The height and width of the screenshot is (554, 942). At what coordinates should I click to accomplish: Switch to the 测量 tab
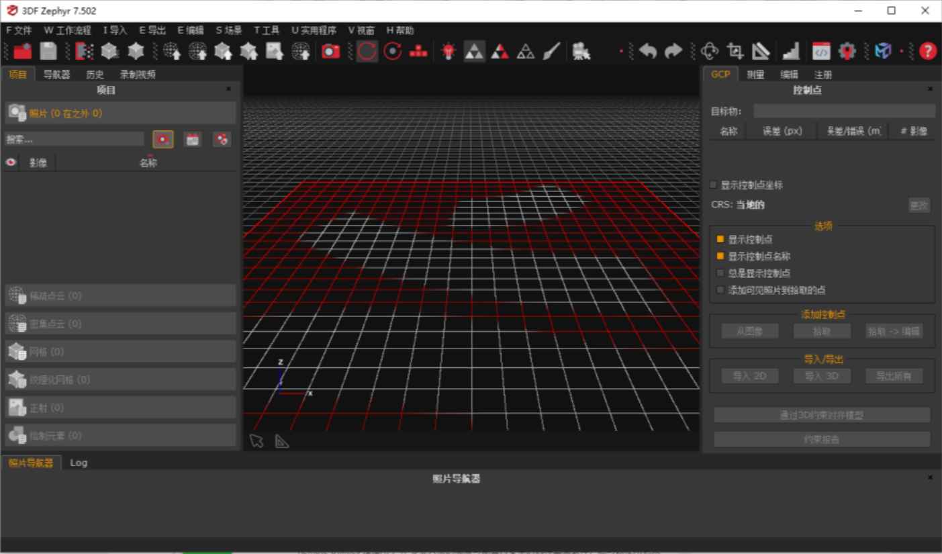755,75
